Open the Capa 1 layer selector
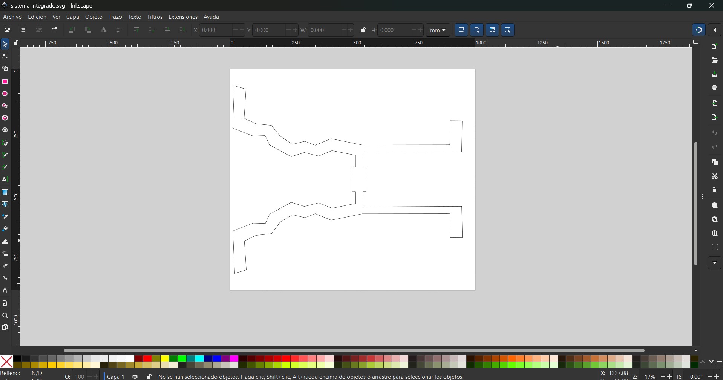Viewport: 723px width, 380px height. coord(116,377)
